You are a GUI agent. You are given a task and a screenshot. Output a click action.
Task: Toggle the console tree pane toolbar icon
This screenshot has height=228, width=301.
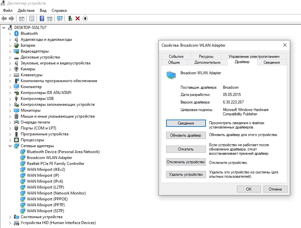point(21,19)
